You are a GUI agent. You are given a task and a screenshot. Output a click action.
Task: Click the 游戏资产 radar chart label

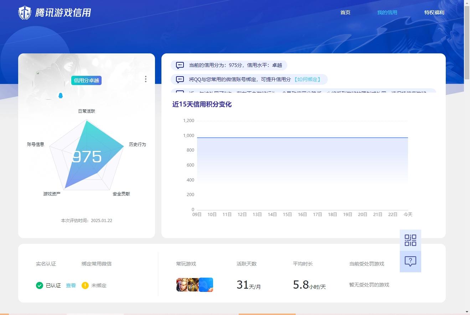click(x=52, y=194)
